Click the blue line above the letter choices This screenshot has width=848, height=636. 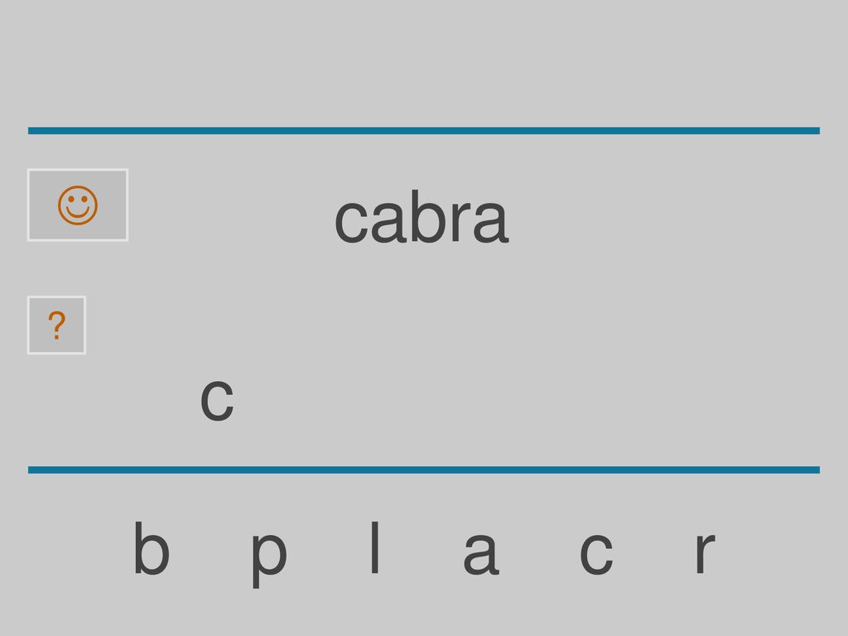point(424,470)
